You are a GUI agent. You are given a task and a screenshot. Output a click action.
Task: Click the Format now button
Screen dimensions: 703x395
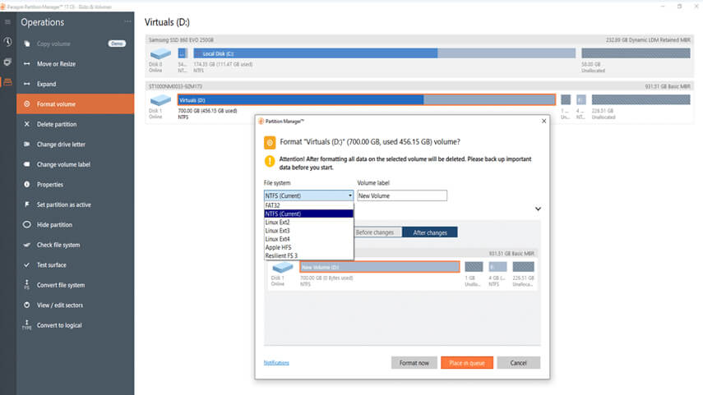414,363
